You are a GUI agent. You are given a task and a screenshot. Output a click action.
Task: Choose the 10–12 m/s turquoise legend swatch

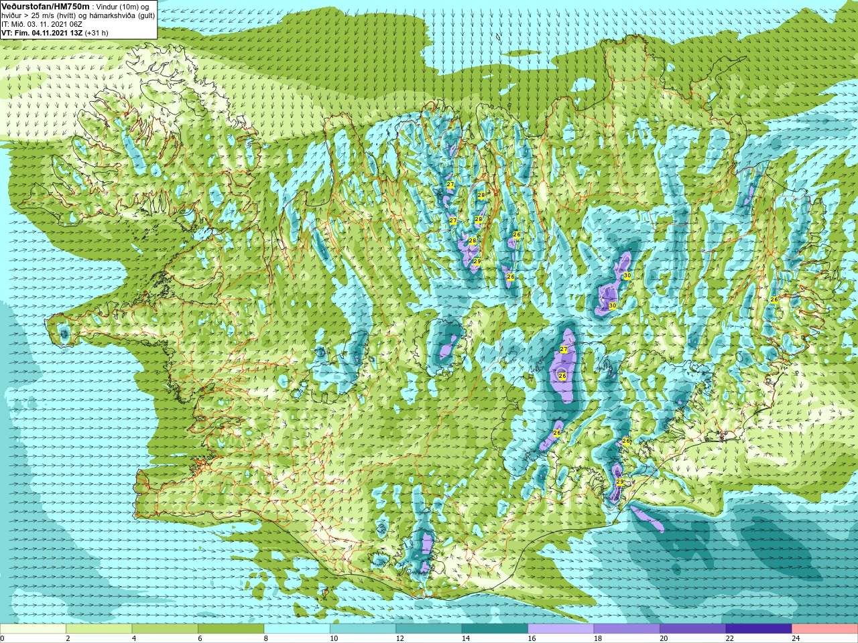coord(363,629)
